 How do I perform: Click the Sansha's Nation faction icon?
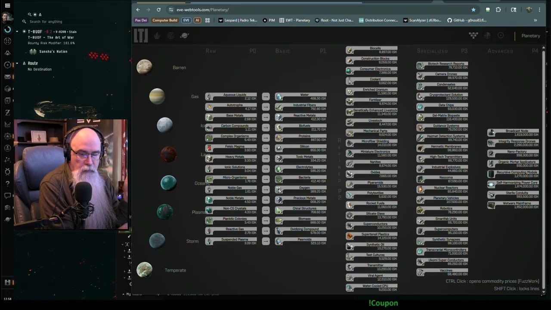coord(33,52)
